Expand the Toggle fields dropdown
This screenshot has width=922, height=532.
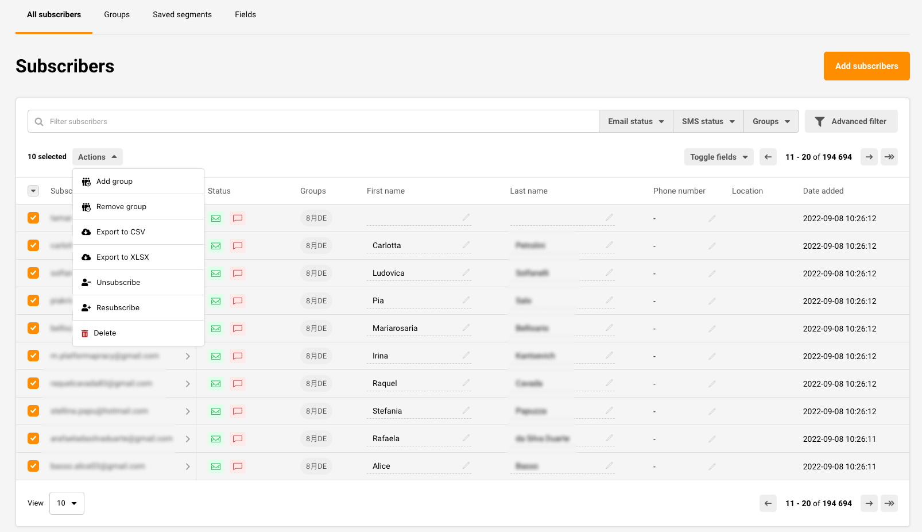point(718,157)
